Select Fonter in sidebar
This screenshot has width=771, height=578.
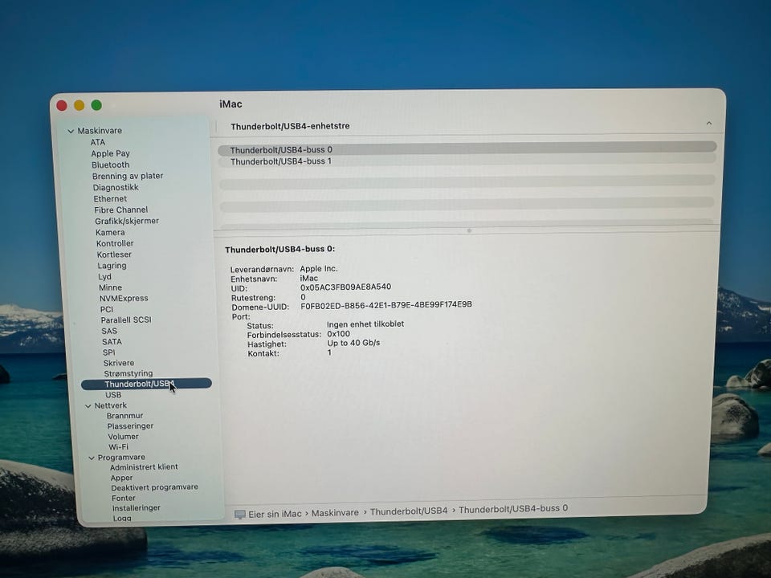tap(124, 498)
